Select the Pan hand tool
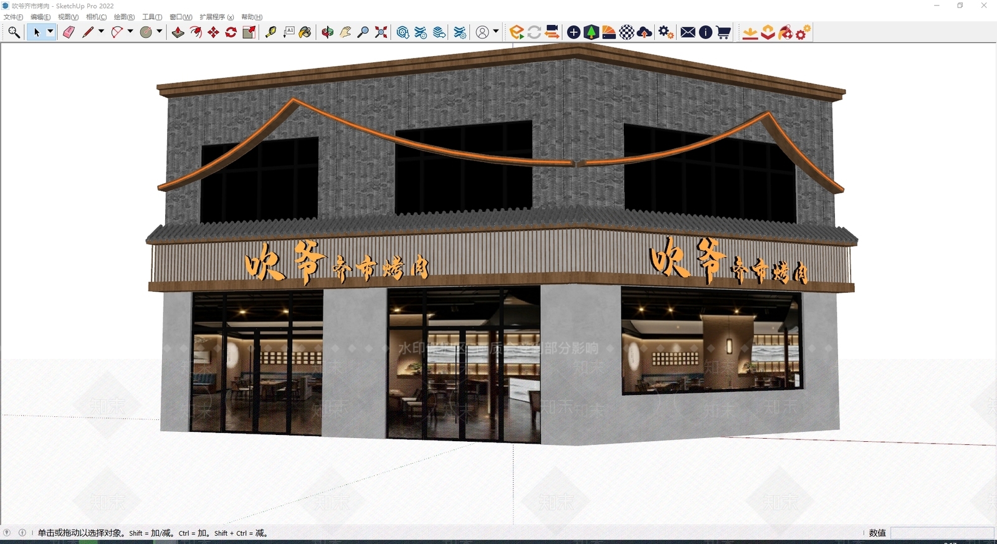 click(x=345, y=32)
